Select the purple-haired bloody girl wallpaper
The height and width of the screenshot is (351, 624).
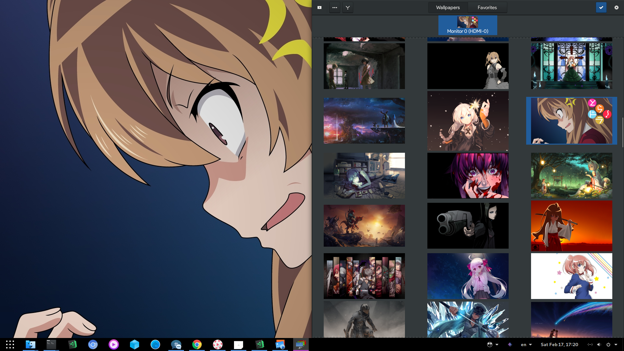pyautogui.click(x=468, y=175)
